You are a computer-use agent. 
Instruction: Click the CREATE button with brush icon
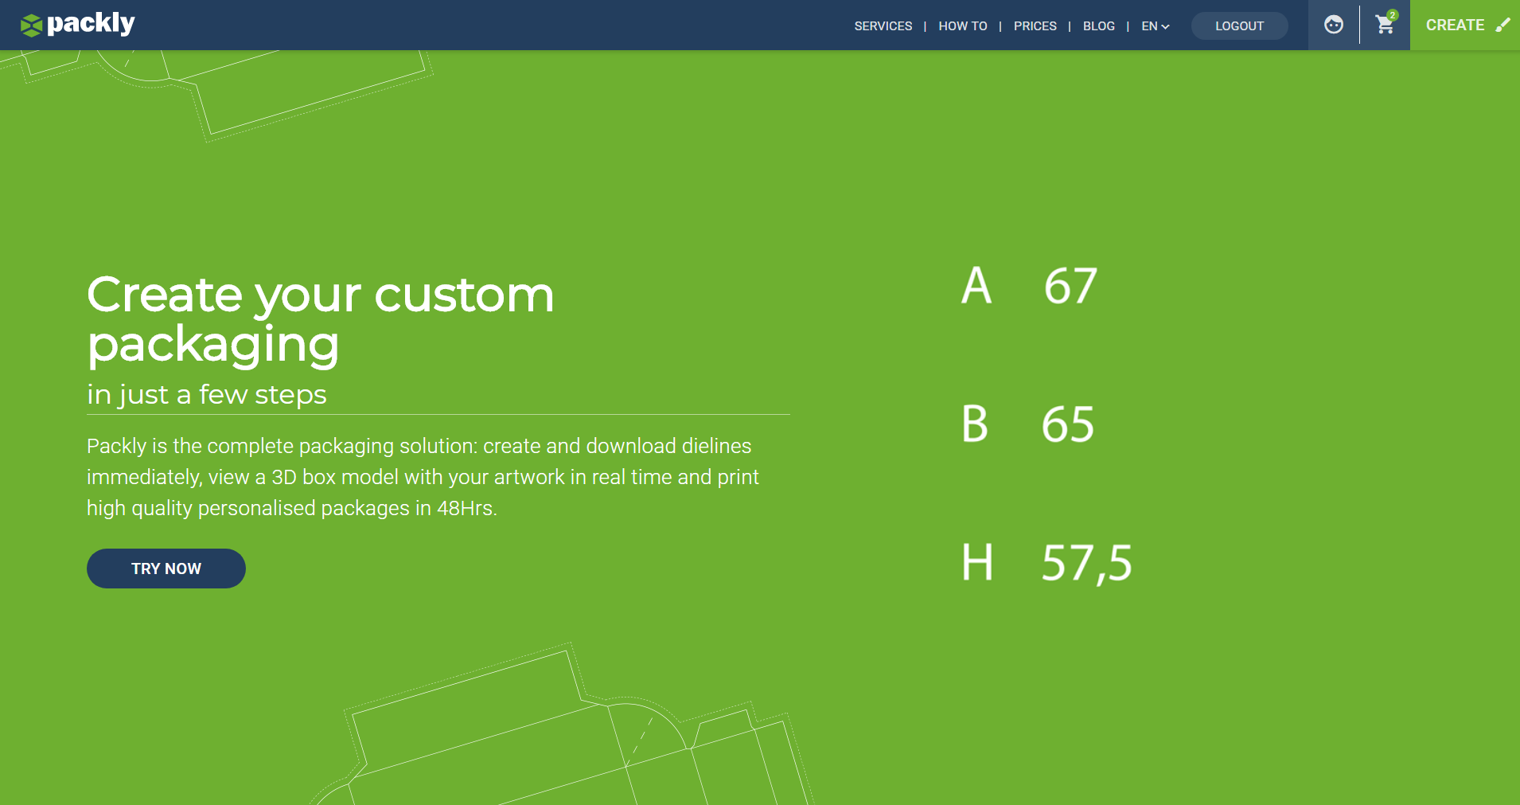(x=1465, y=25)
